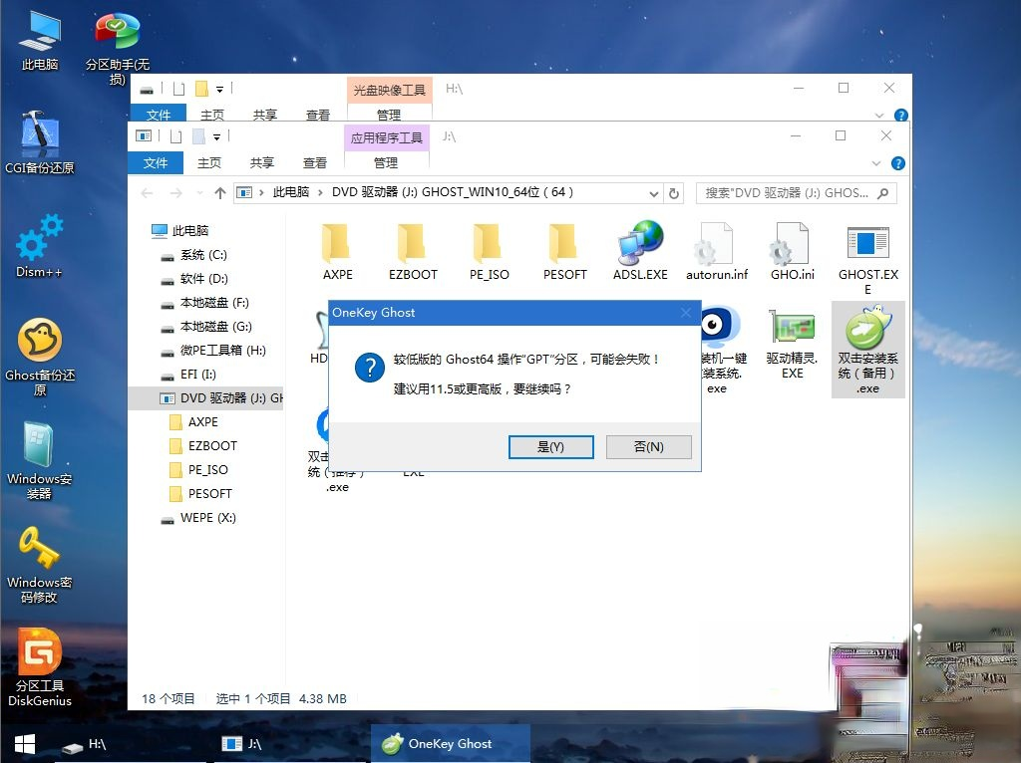Select the PE_ISO subfolder in navigation tree
The width and height of the screenshot is (1021, 763).
[207, 469]
